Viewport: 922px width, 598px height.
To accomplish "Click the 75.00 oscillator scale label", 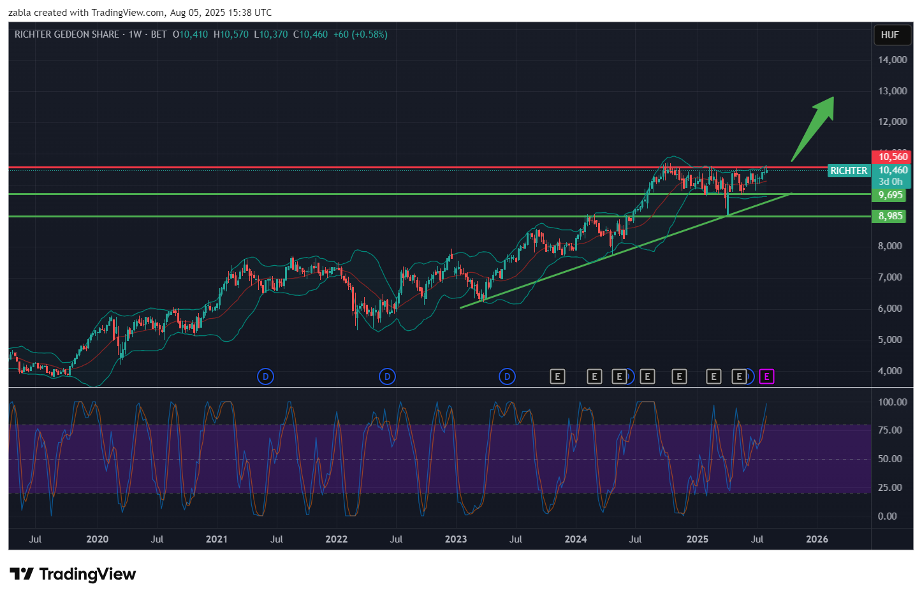I will [890, 430].
